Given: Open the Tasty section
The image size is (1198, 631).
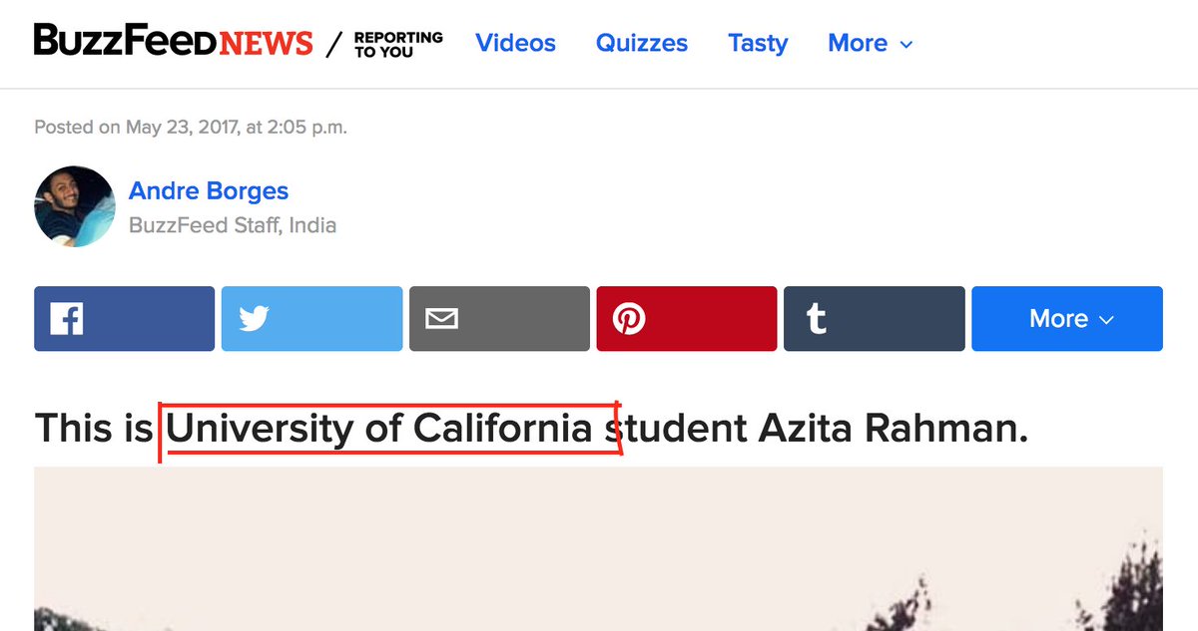Looking at the screenshot, I should click(x=758, y=43).
